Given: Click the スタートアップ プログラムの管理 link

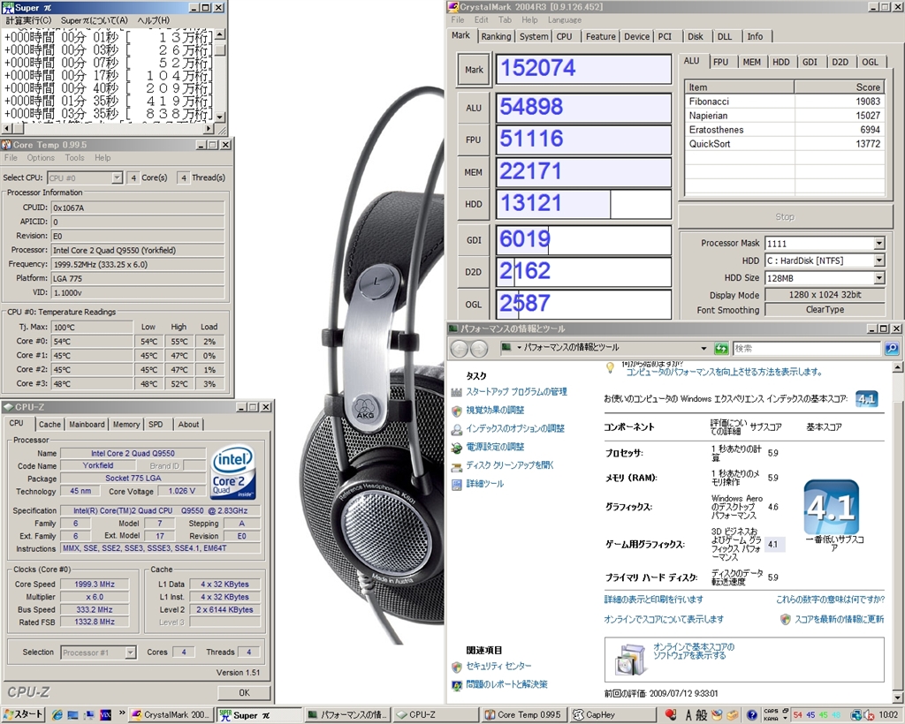Looking at the screenshot, I should (516, 392).
